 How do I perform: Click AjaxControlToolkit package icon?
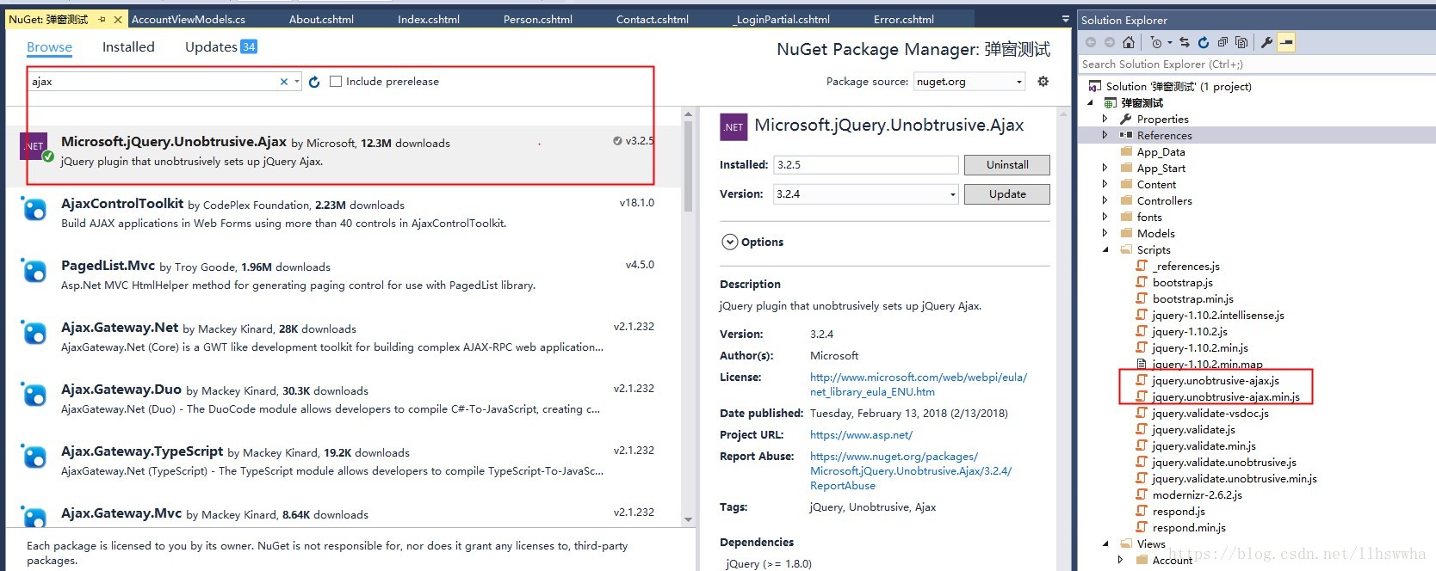(x=34, y=209)
